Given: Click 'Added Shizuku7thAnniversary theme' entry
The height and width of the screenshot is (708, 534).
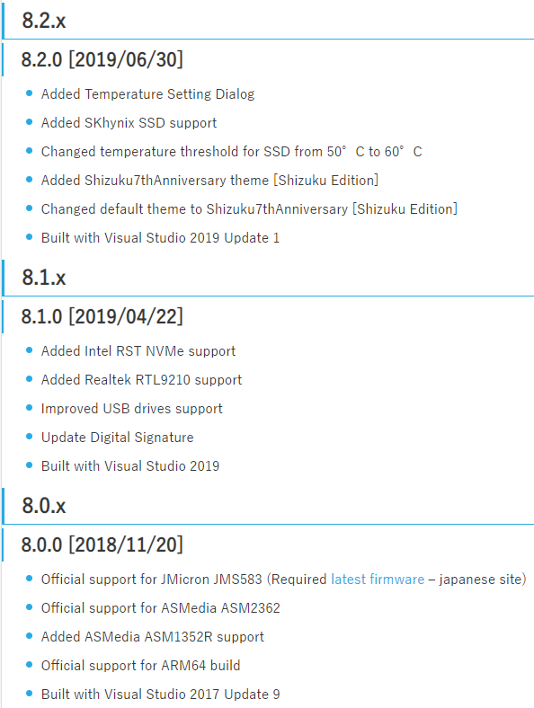Looking at the screenshot, I should click(x=209, y=181).
